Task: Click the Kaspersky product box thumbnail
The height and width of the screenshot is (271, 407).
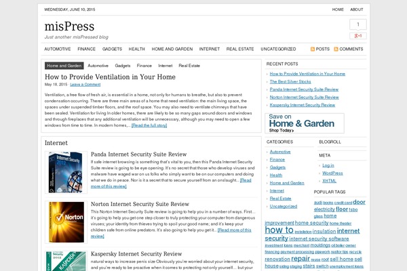Action: coord(66,261)
